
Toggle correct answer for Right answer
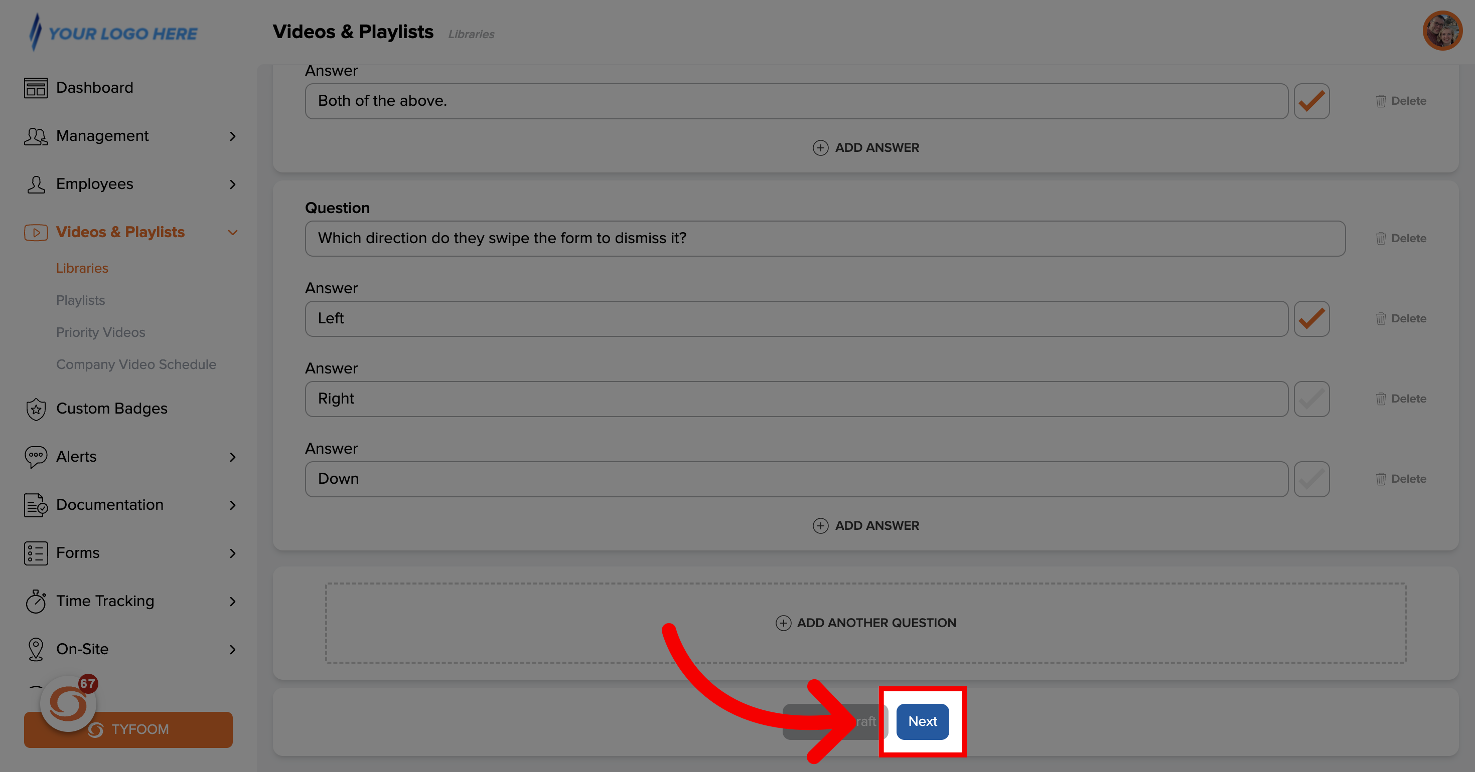coord(1312,399)
